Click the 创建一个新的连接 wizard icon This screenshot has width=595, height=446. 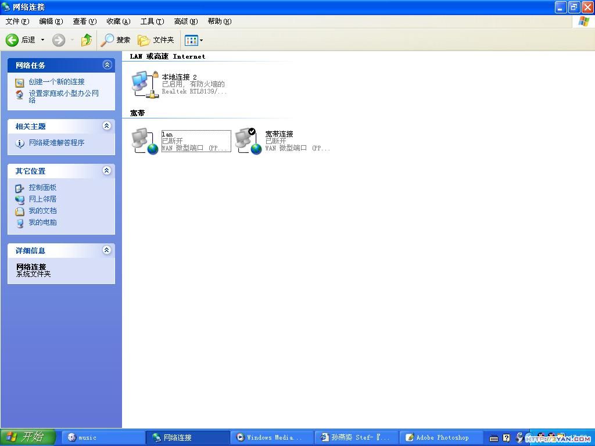coord(20,82)
